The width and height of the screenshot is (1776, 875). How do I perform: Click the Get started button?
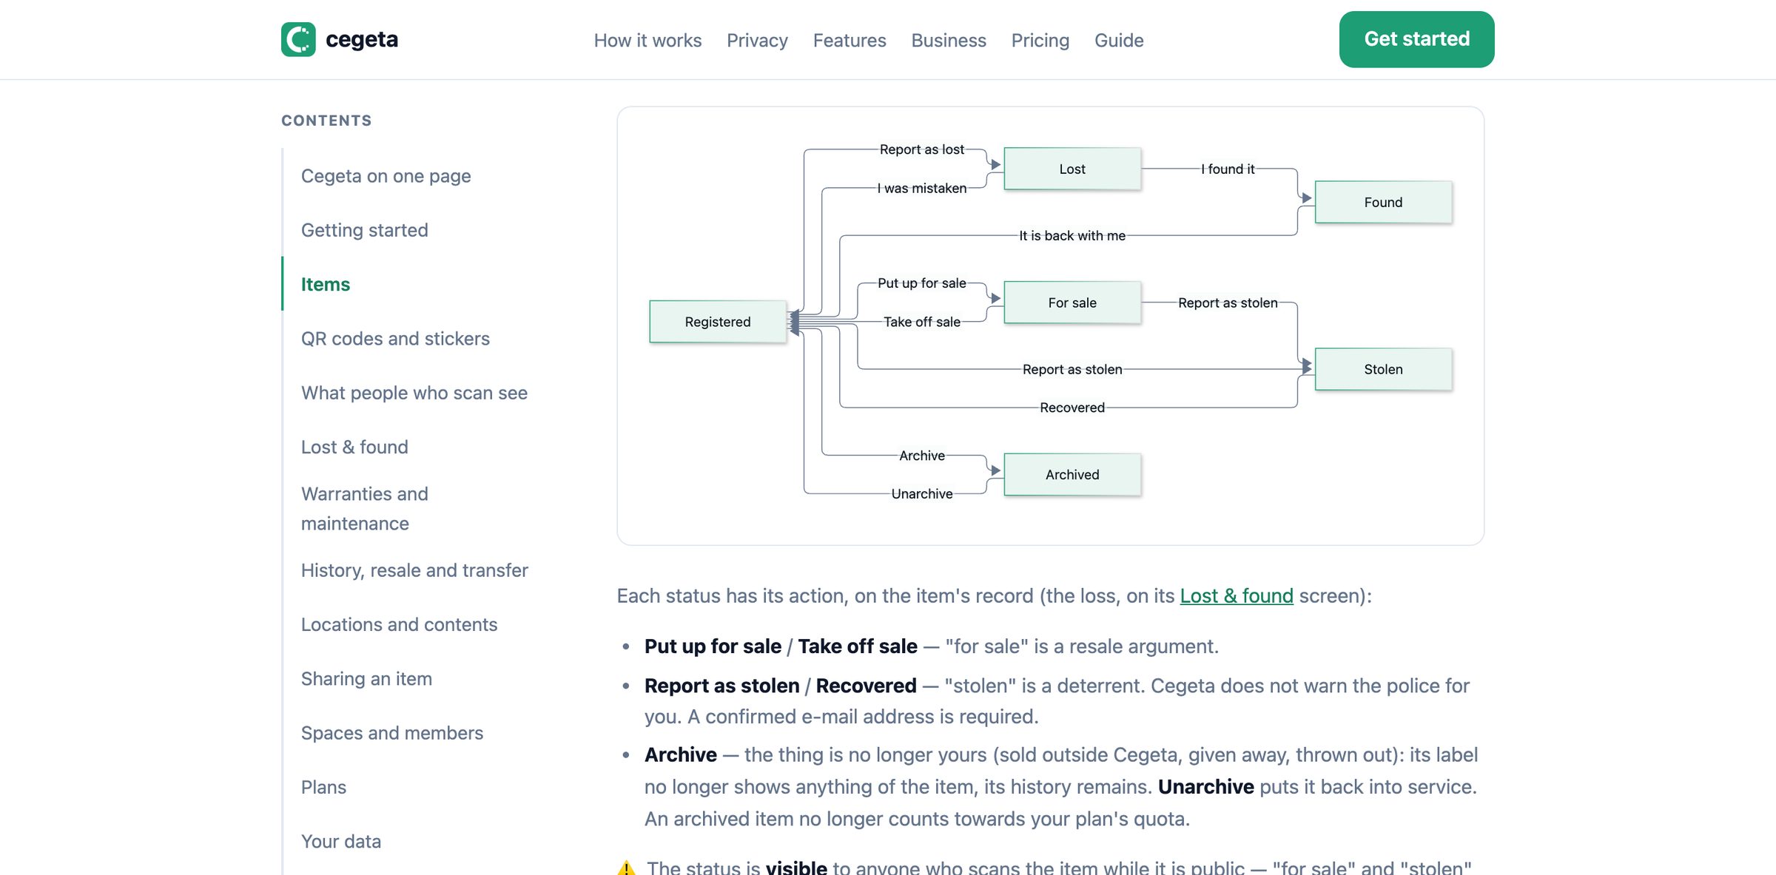coord(1416,39)
